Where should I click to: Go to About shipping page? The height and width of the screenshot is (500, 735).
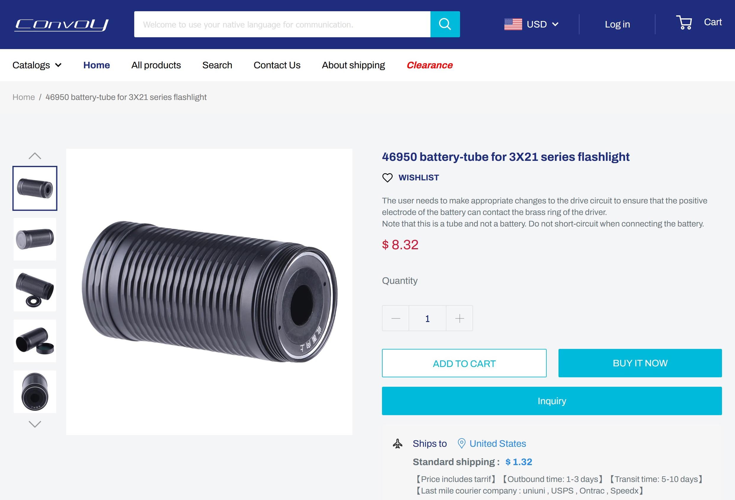(353, 65)
